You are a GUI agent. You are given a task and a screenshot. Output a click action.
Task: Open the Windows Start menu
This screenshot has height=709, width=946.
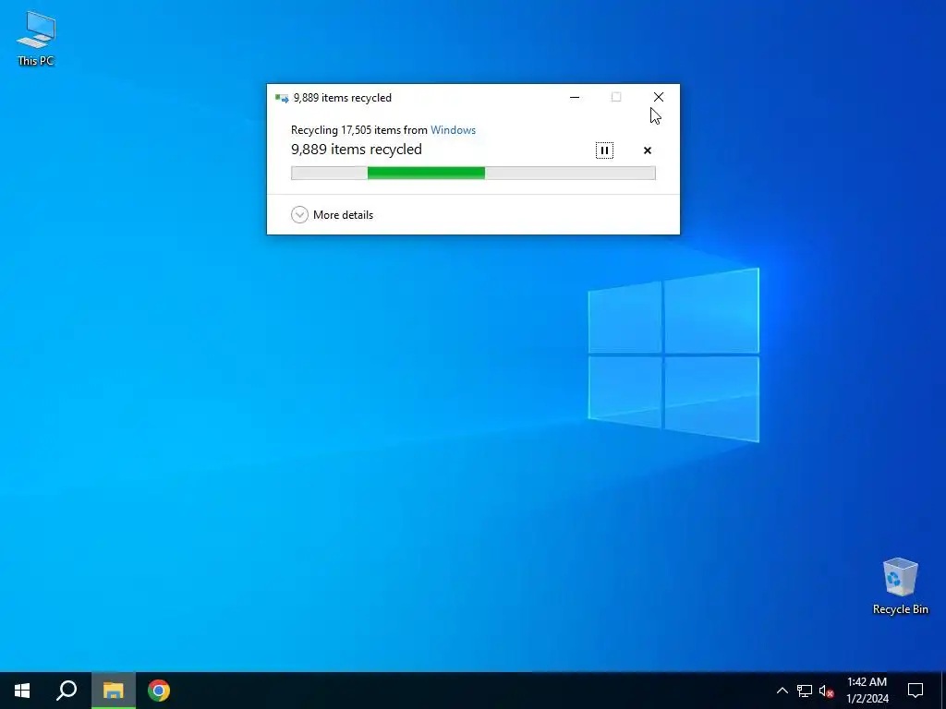[22, 691]
